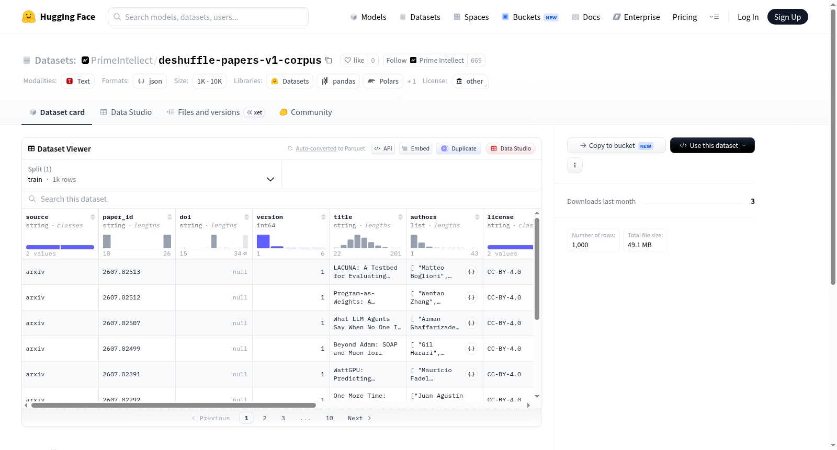The height and width of the screenshot is (450, 837).
Task: Go to page 3 of the dataset
Action: coord(283,418)
